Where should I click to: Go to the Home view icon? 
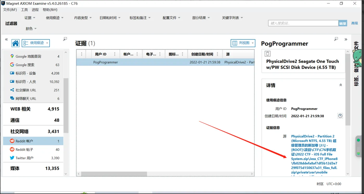point(16,43)
